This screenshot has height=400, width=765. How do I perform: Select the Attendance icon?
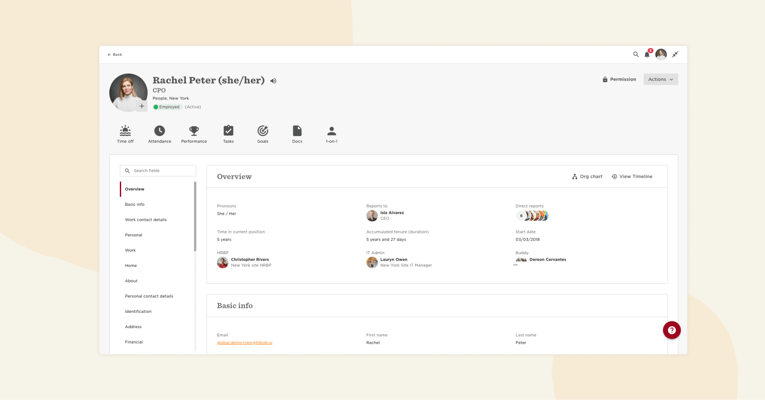[159, 131]
